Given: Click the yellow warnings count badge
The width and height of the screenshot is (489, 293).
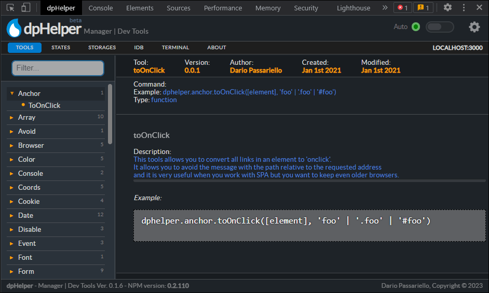Looking at the screenshot, I should coord(423,8).
